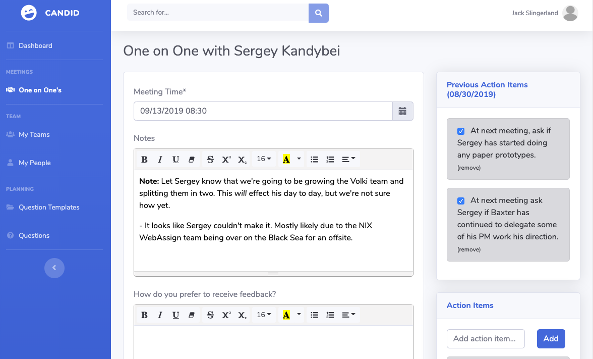Click the eraser clear-formatting icon in Notes
593x359 pixels.
click(x=191, y=160)
